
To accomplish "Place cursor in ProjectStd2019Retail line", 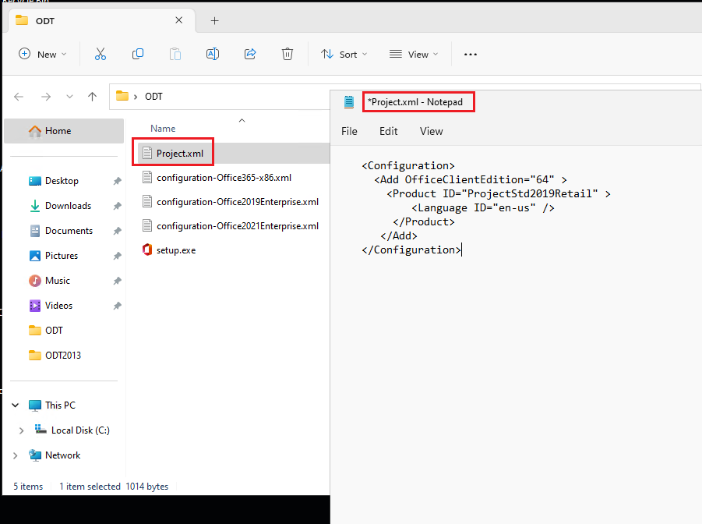I will pyautogui.click(x=499, y=193).
